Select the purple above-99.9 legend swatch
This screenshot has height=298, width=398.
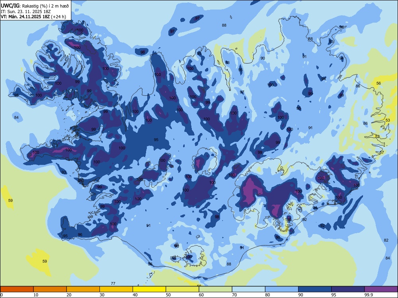tap(381, 289)
